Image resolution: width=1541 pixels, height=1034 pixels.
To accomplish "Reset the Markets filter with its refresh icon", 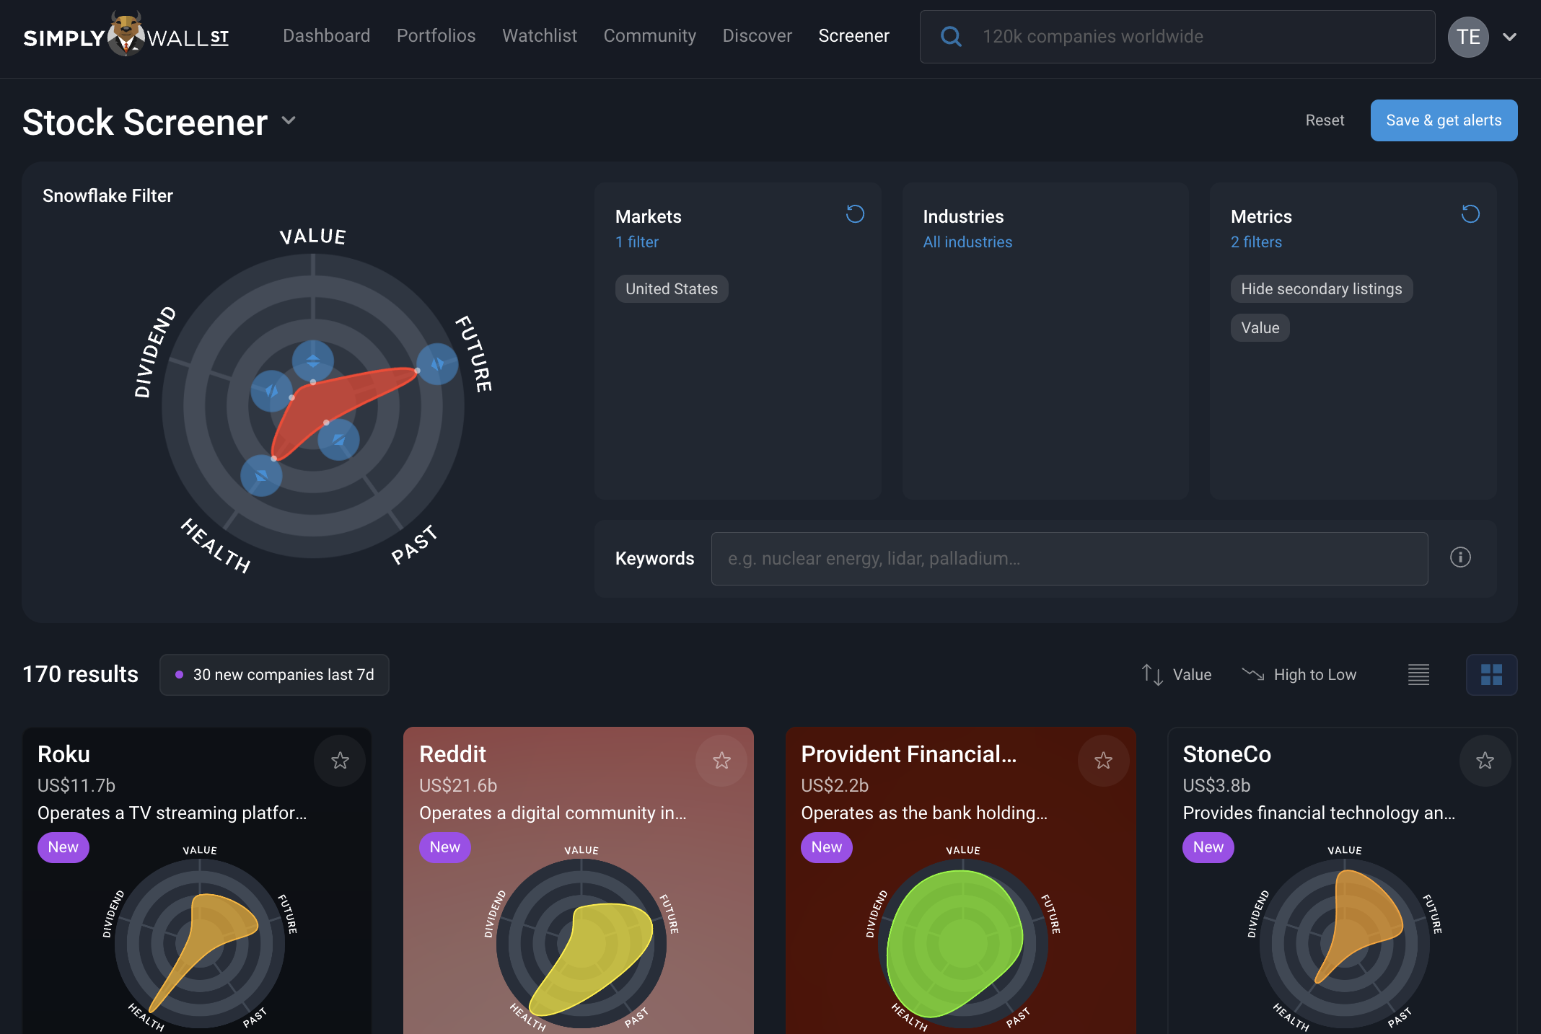I will point(855,214).
